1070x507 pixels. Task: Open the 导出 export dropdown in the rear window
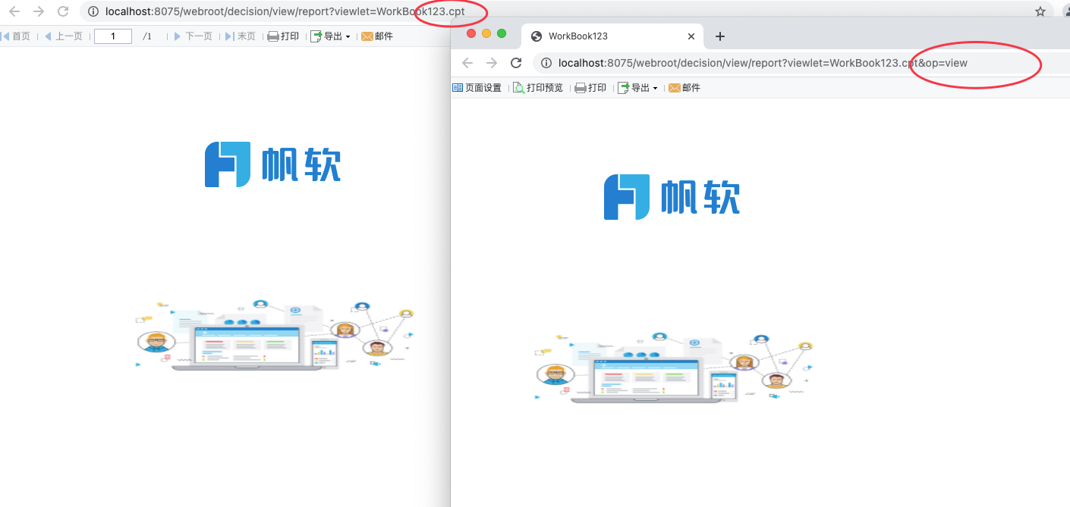(331, 36)
